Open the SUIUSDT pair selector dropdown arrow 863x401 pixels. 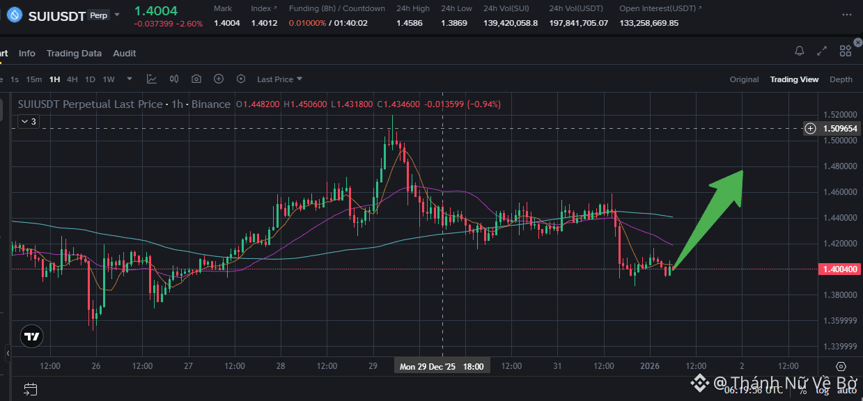pos(117,15)
